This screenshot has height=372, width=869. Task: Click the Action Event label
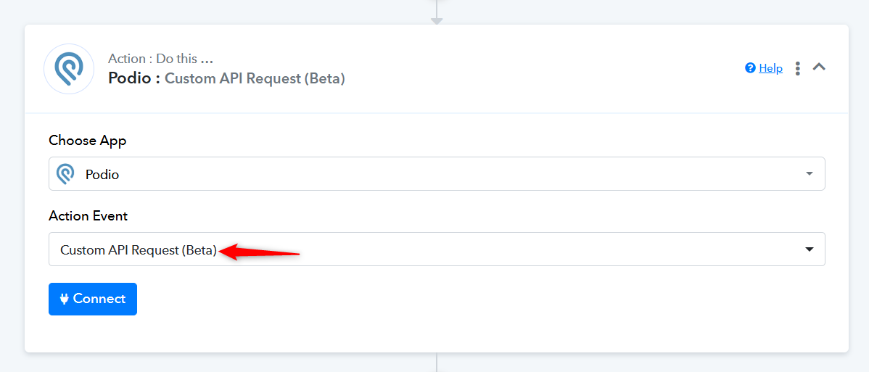(88, 215)
